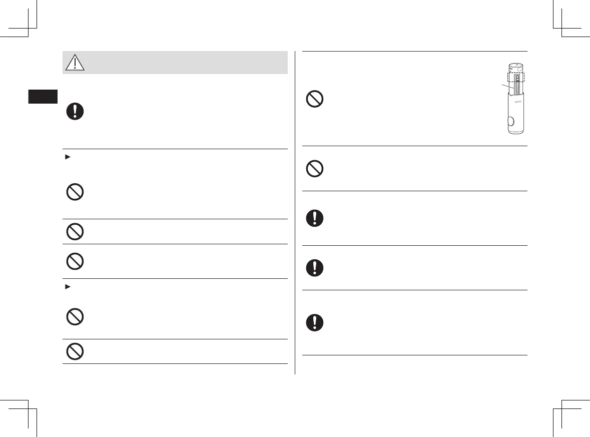Click the dashed box on the trimmer head
The image size is (590, 437).
click(515, 76)
